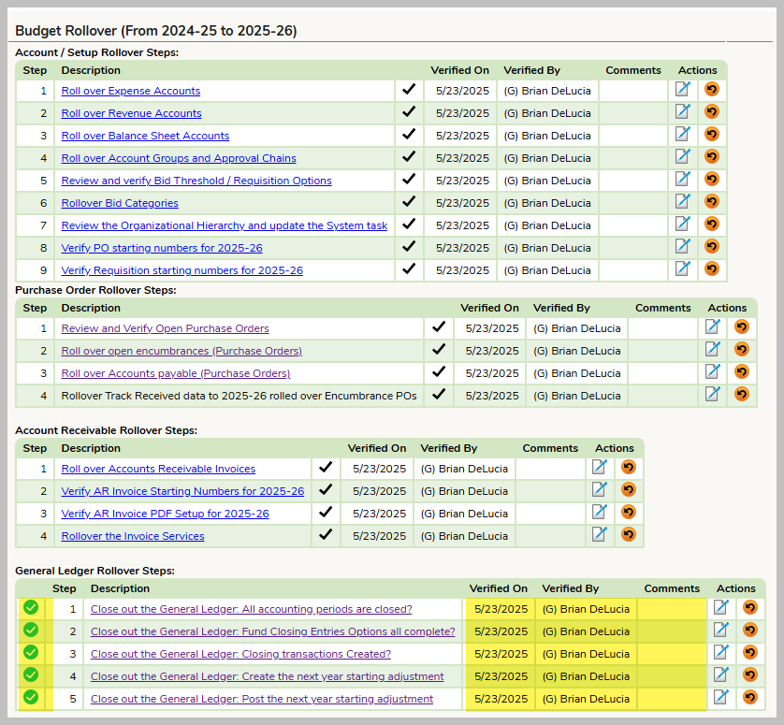Undo Verify Requisition starting numbers step

point(712,269)
